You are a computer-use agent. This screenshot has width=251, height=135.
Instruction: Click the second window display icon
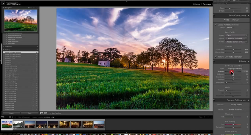6,117
